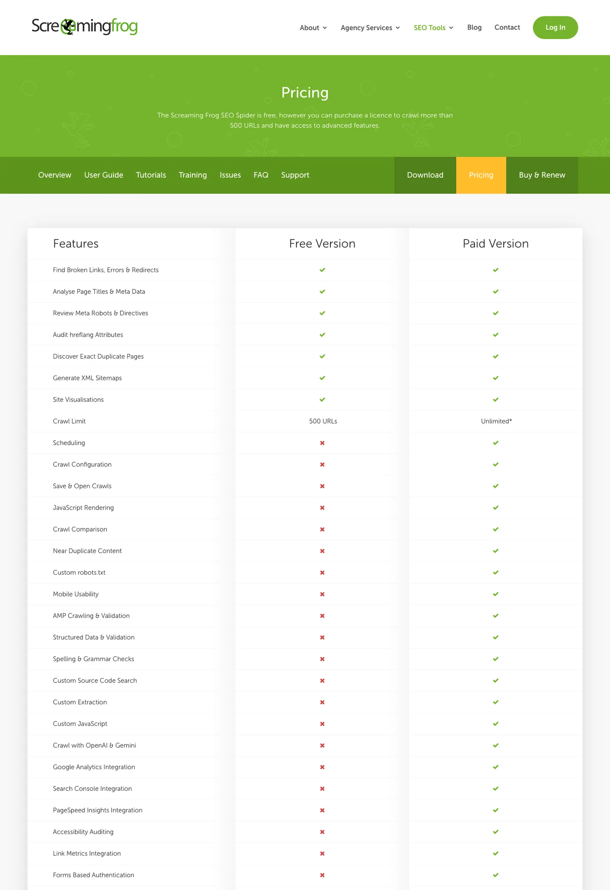Click the Screaming Frog logo
Screen dimensions: 610x890
pyautogui.click(x=84, y=27)
